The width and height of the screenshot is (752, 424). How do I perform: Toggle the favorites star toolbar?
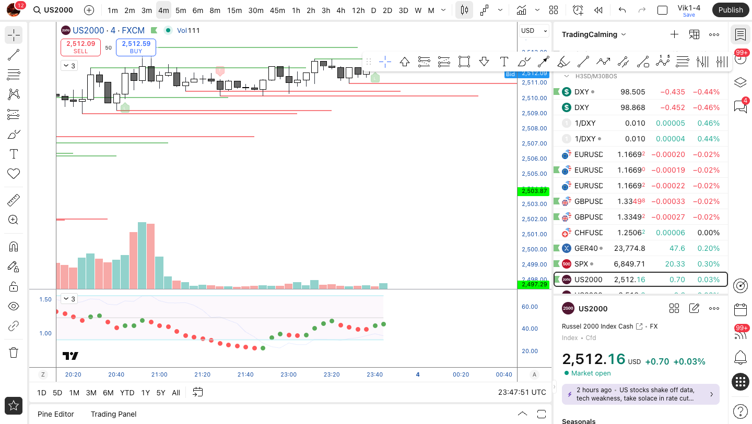pos(14,405)
